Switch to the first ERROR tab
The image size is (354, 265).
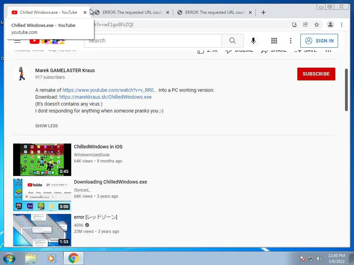132,12
